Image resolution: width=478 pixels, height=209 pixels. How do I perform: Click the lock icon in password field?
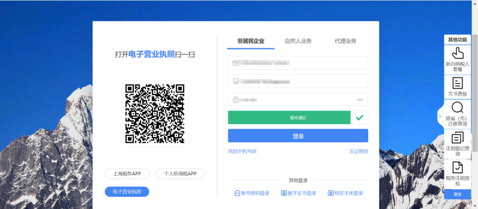pos(235,100)
